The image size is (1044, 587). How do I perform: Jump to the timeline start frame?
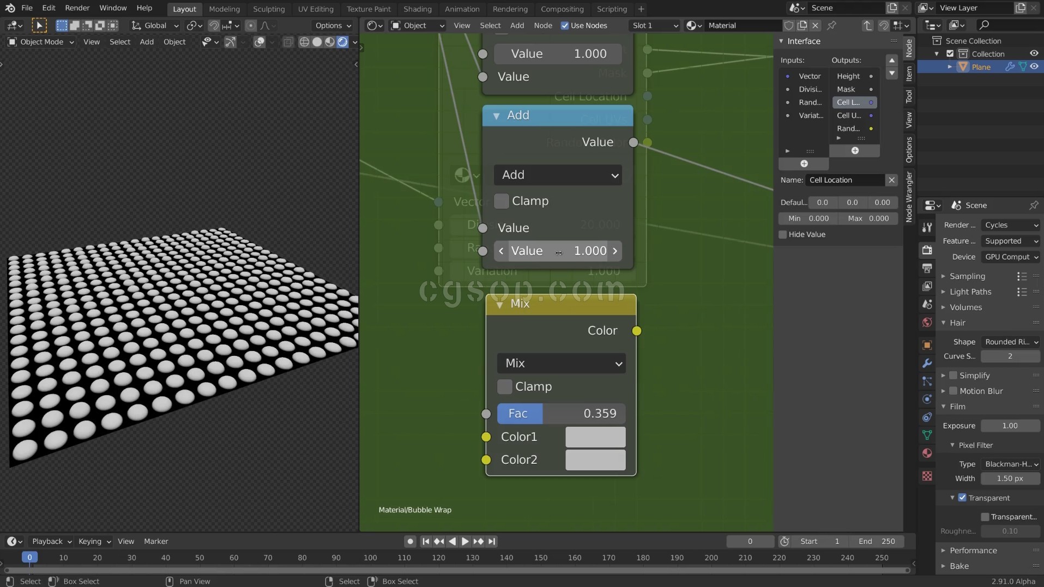pyautogui.click(x=426, y=541)
